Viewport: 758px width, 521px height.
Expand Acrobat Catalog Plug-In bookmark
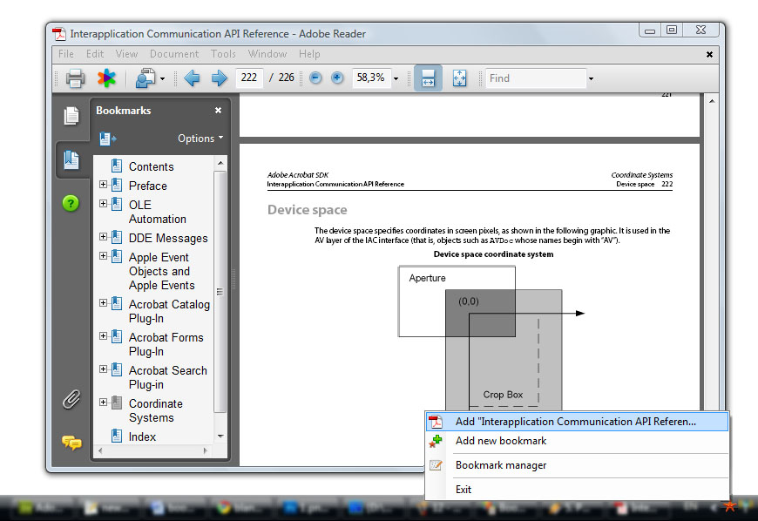coord(103,302)
